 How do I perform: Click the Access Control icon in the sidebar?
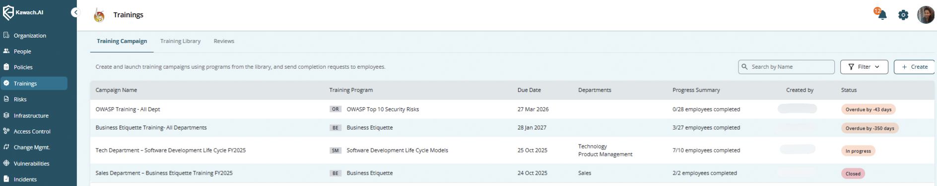coord(6,131)
